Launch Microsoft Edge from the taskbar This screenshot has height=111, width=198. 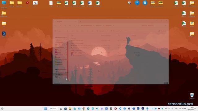[88, 109]
